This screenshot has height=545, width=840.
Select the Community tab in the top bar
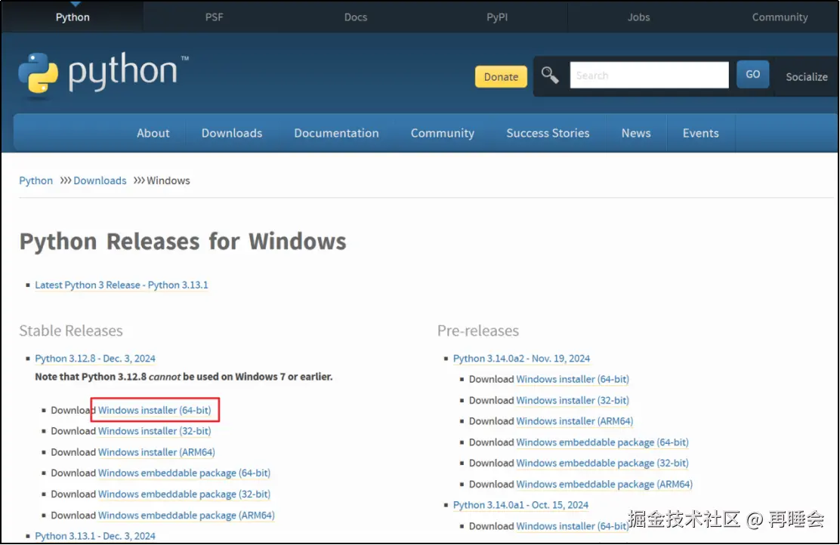point(780,17)
